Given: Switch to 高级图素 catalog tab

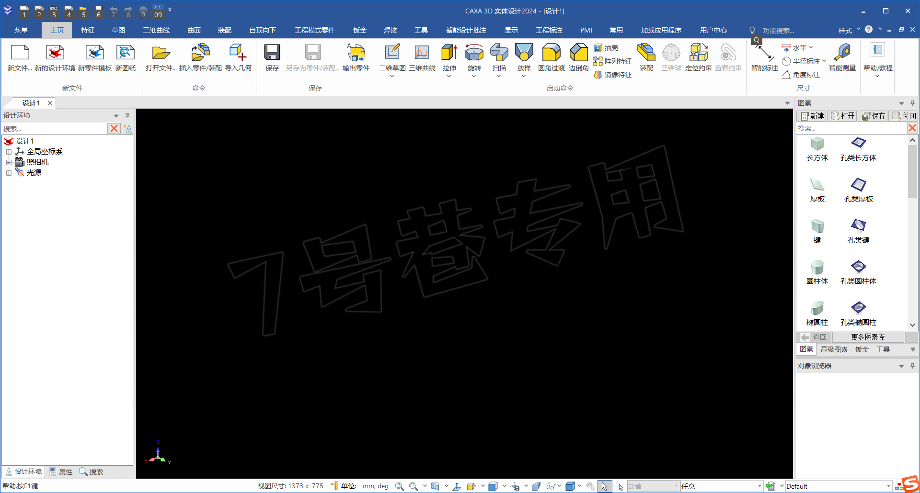Looking at the screenshot, I should coord(834,349).
